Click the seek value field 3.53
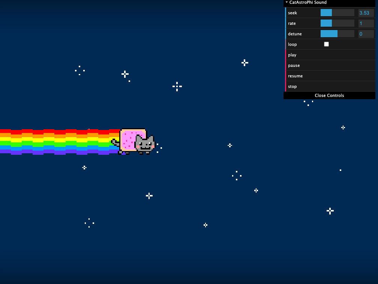The image size is (378, 284). (366, 13)
